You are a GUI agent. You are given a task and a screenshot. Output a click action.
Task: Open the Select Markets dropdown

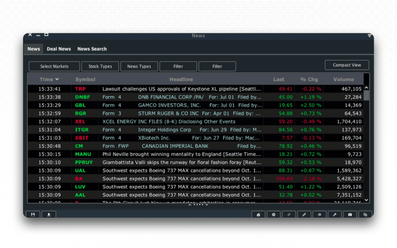click(54, 66)
